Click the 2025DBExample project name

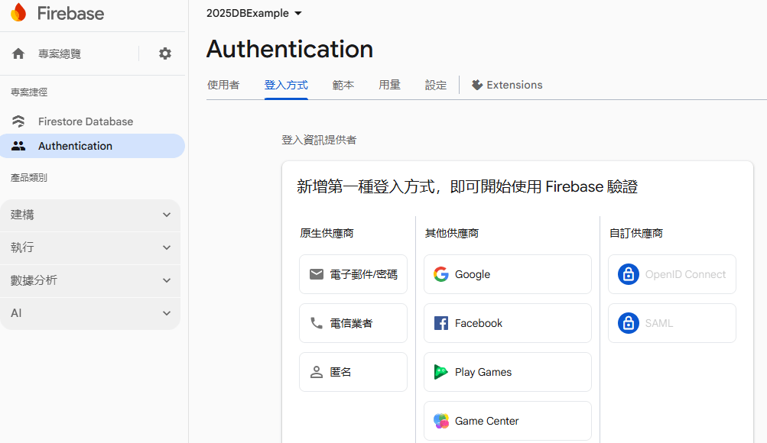click(248, 14)
